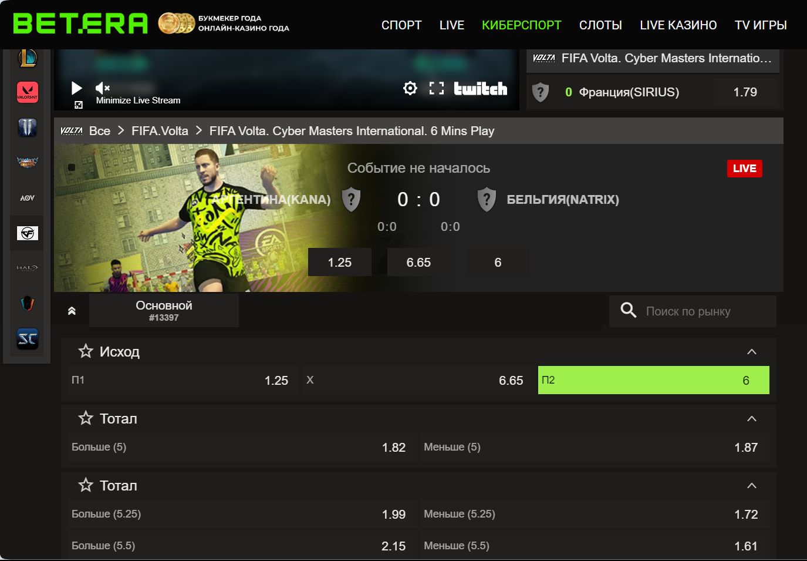Click the Argentina (KANA) team shield
The height and width of the screenshot is (561, 807).
tap(351, 200)
